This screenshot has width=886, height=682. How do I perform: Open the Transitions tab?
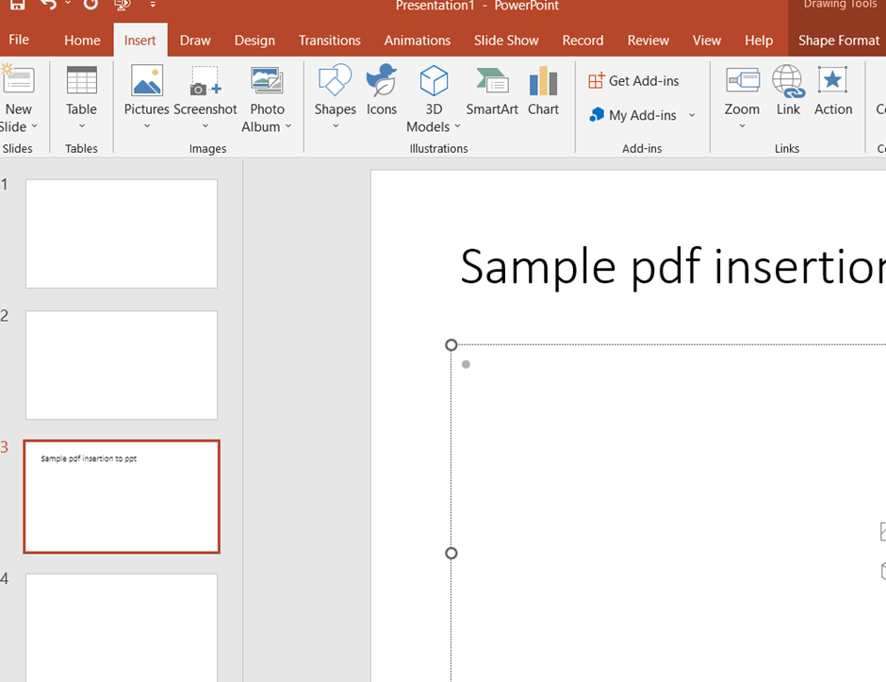[x=329, y=41]
